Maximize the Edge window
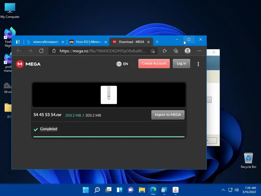The image size is (261, 196). click(189, 39)
